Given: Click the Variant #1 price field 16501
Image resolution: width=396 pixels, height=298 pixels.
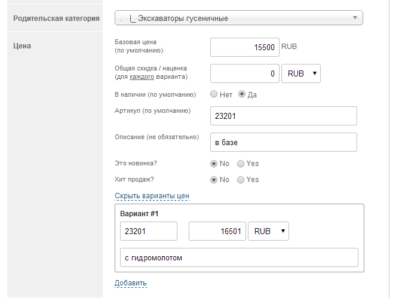Looking at the screenshot, I should coord(217,231).
